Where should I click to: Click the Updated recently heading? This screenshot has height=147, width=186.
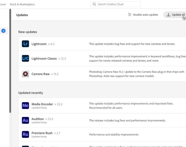[31, 93]
